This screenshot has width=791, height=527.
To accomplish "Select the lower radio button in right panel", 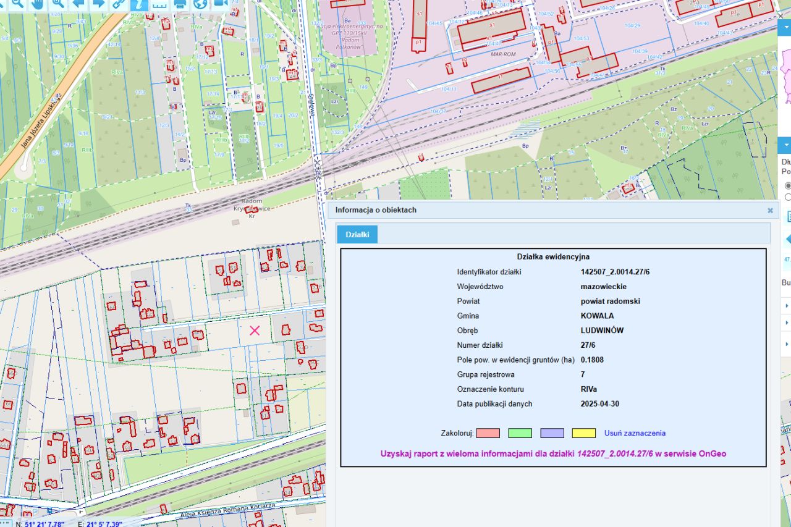I will click(x=788, y=197).
